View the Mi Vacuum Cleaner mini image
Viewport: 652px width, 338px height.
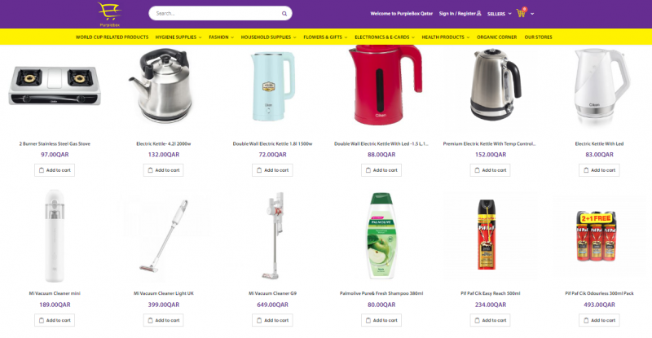[x=55, y=235]
